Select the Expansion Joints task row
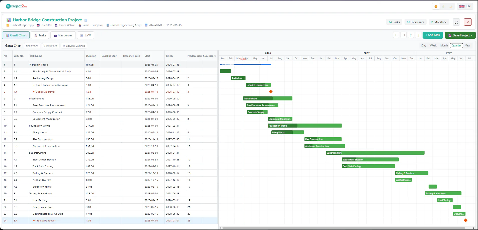The height and width of the screenshot is (230, 478). coord(110,187)
